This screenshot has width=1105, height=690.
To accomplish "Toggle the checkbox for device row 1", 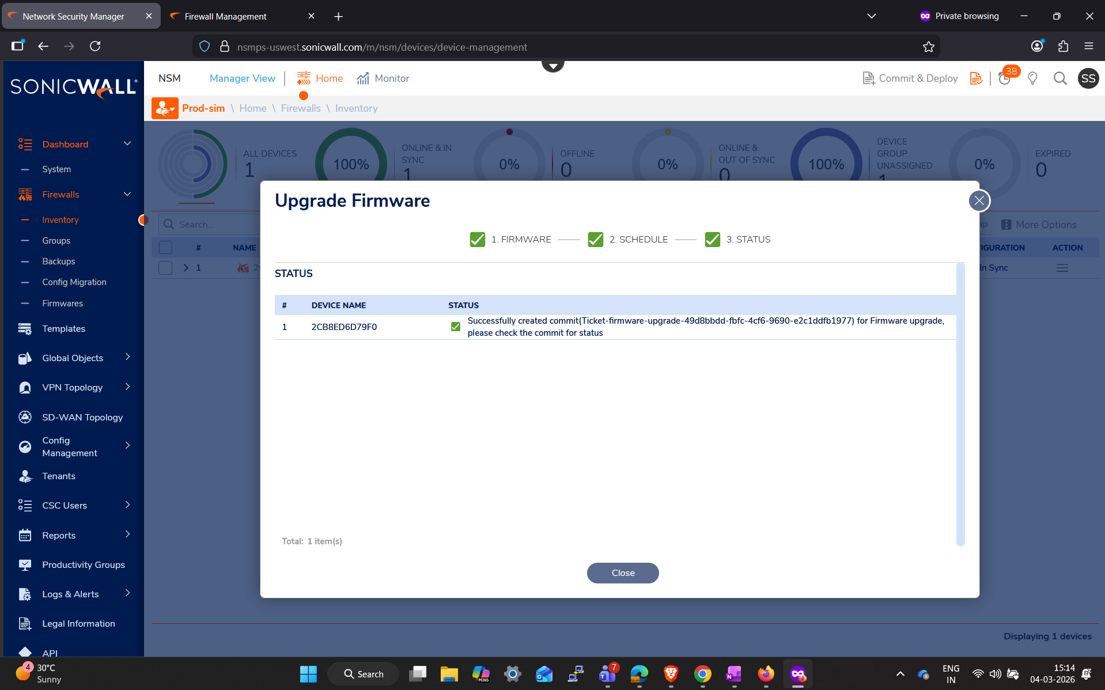I will click(x=165, y=268).
